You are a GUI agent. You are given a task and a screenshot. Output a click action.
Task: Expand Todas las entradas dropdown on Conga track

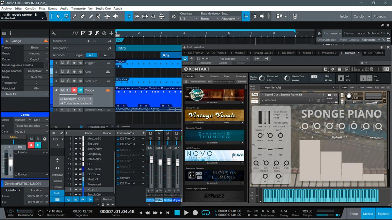pyautogui.click(x=75, y=103)
